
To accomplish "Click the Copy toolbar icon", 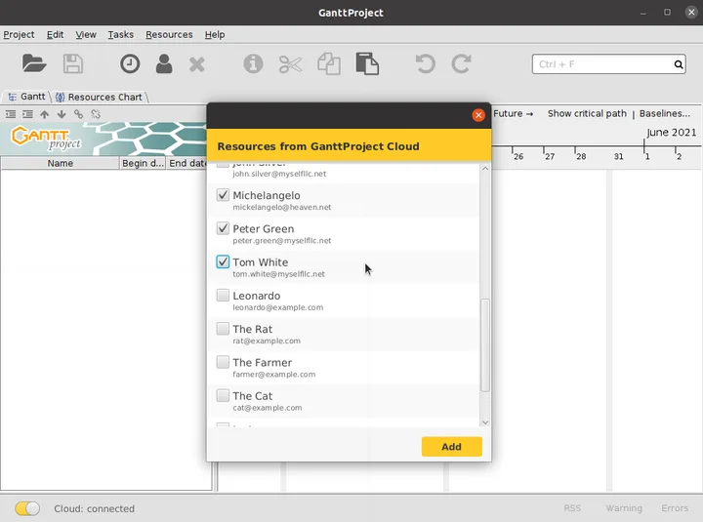I will (329, 63).
